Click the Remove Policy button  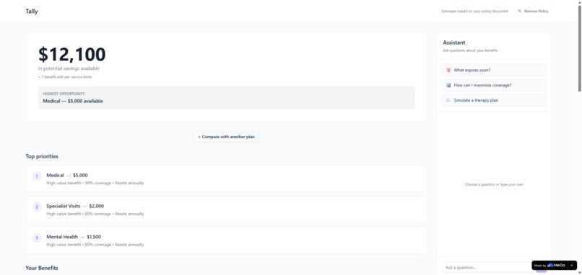click(533, 11)
